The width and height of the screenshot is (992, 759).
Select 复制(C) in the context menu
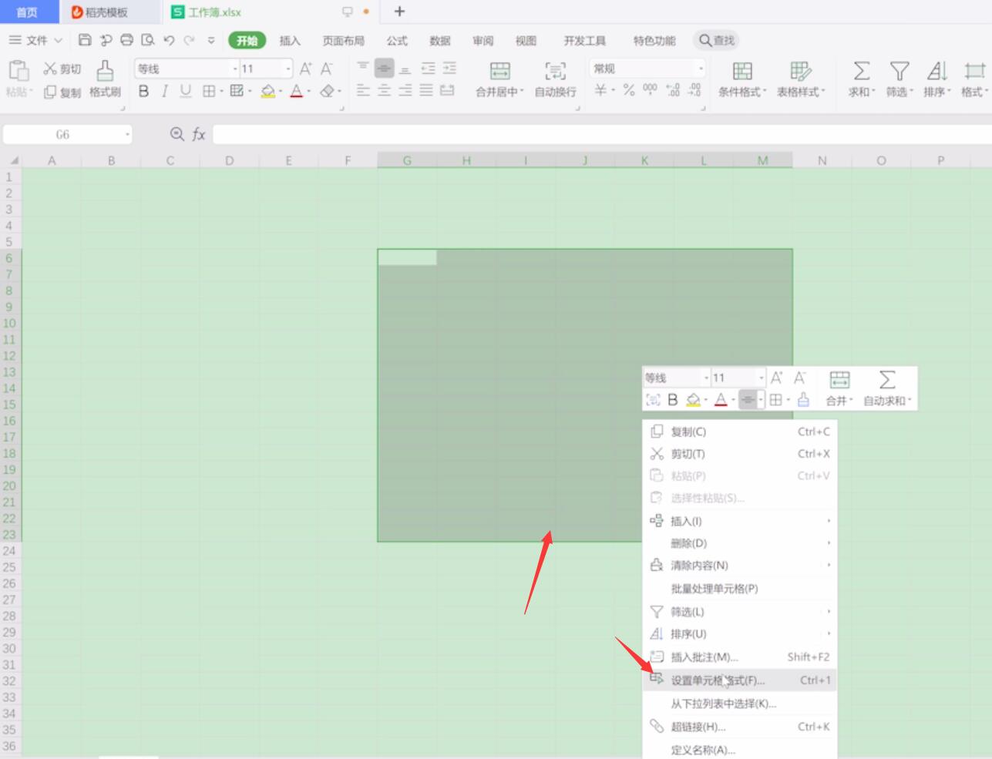740,432
